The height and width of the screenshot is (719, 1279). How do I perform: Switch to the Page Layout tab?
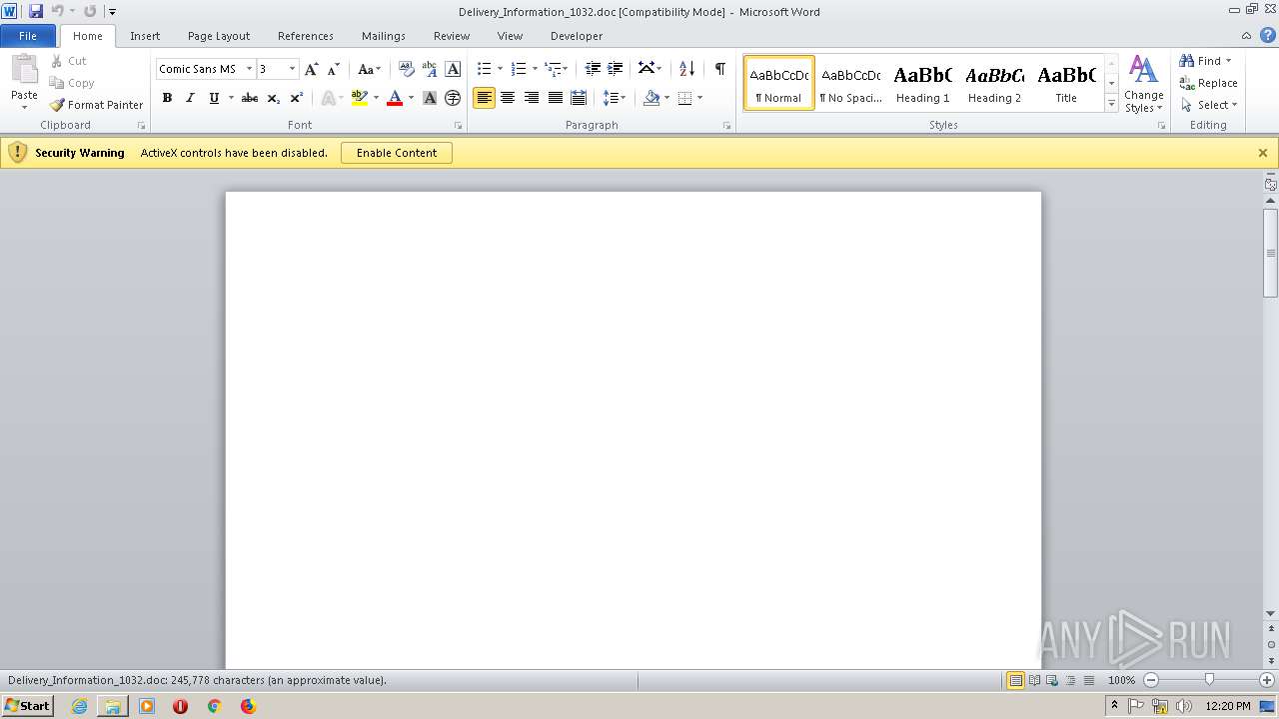(219, 36)
